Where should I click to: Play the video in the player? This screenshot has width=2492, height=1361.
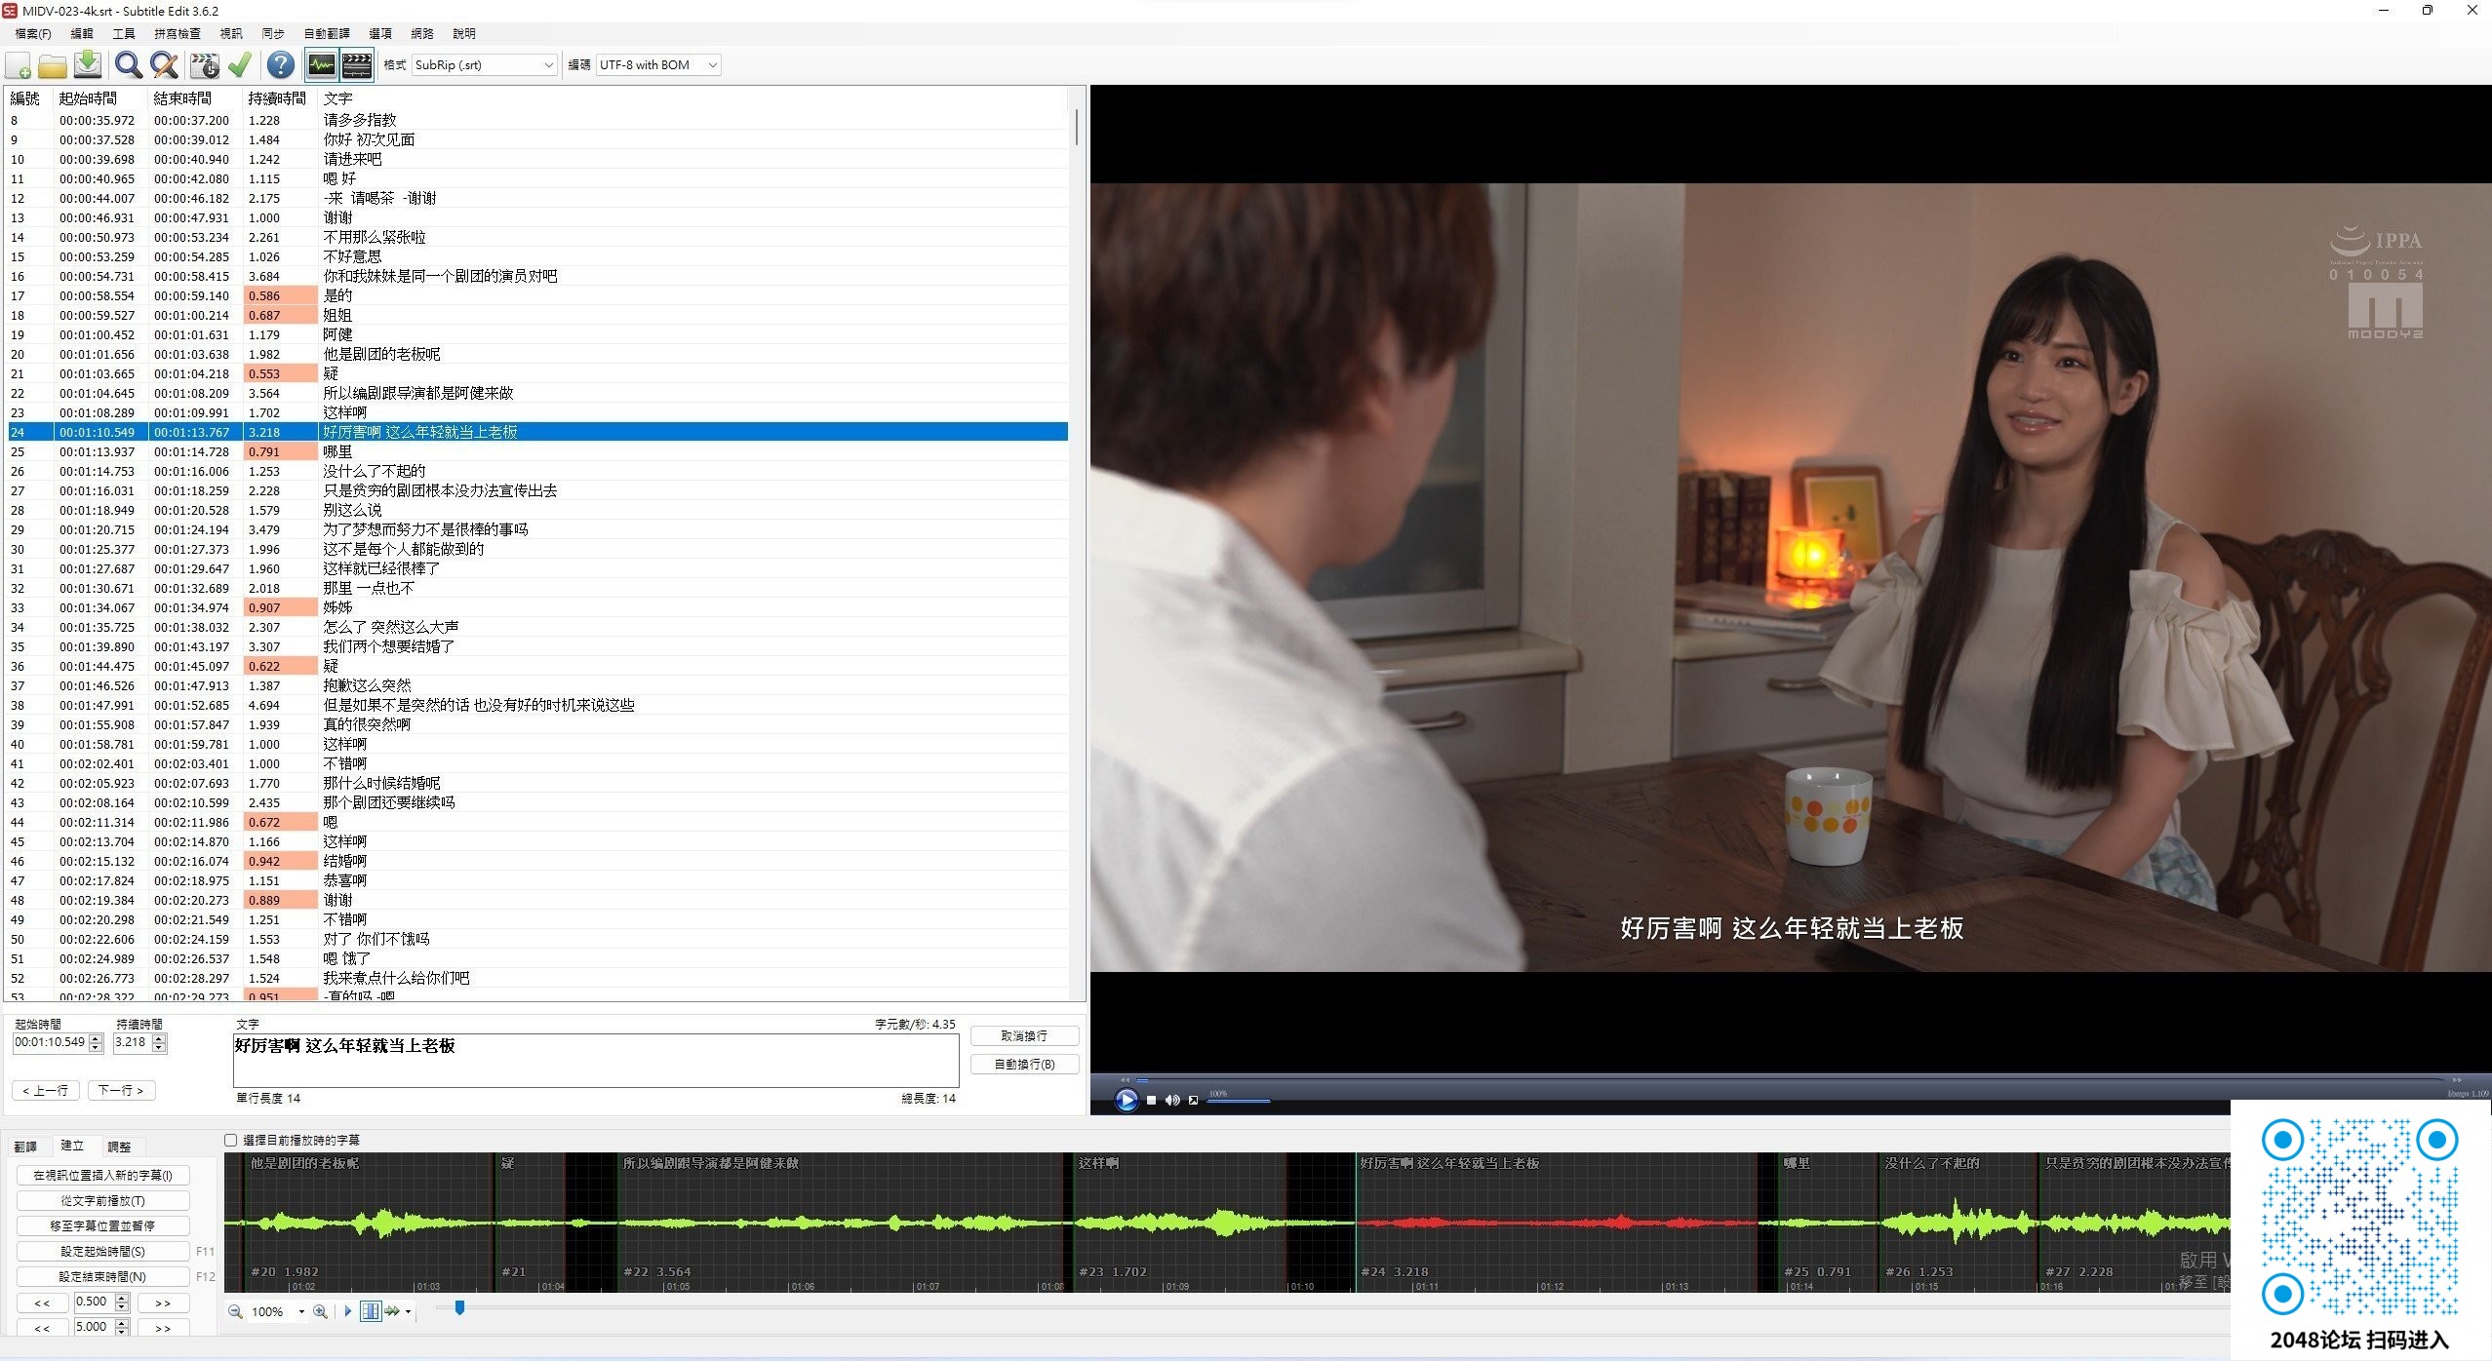tap(1126, 1100)
